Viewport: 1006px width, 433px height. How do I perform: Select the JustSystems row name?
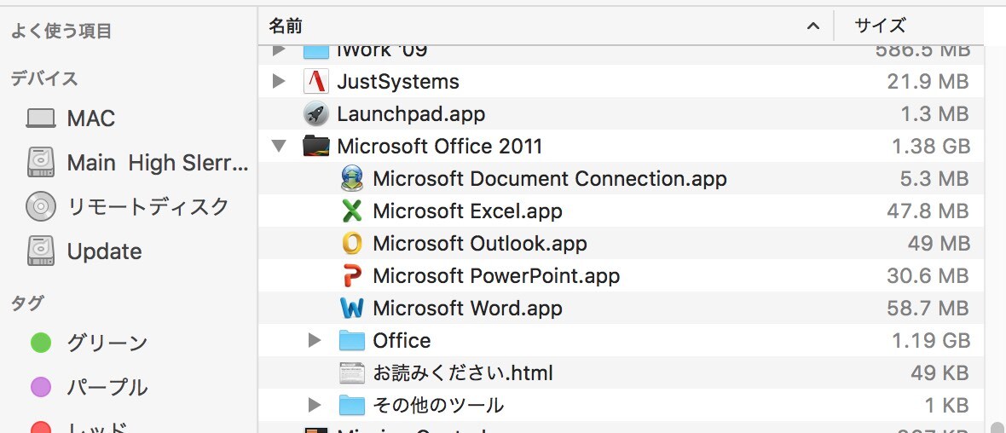pyautogui.click(x=398, y=82)
